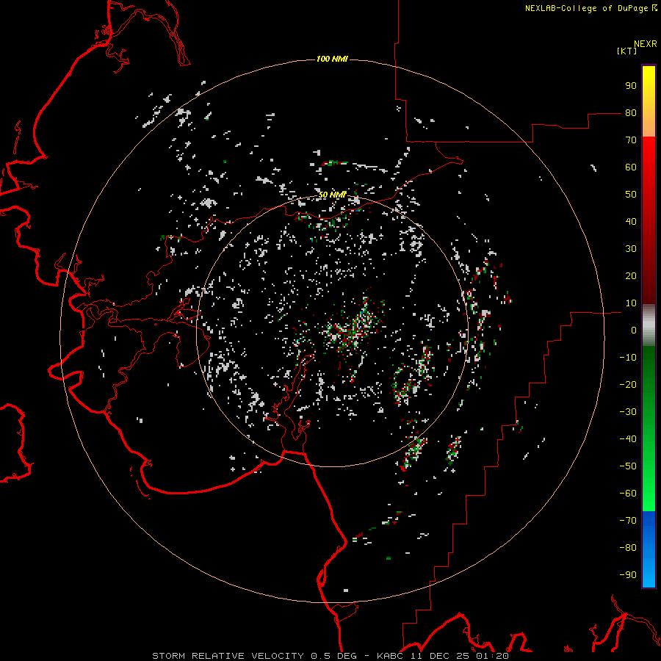The height and width of the screenshot is (661, 661).
Task: Click the -80 value on the velocity scale
Action: click(628, 548)
